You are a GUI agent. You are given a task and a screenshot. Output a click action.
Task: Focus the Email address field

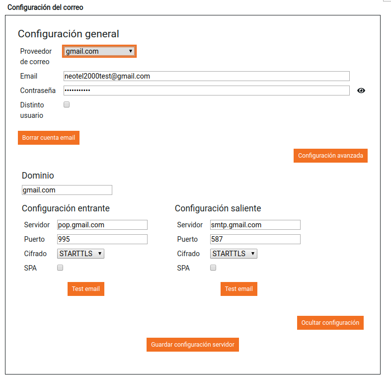[x=207, y=76]
